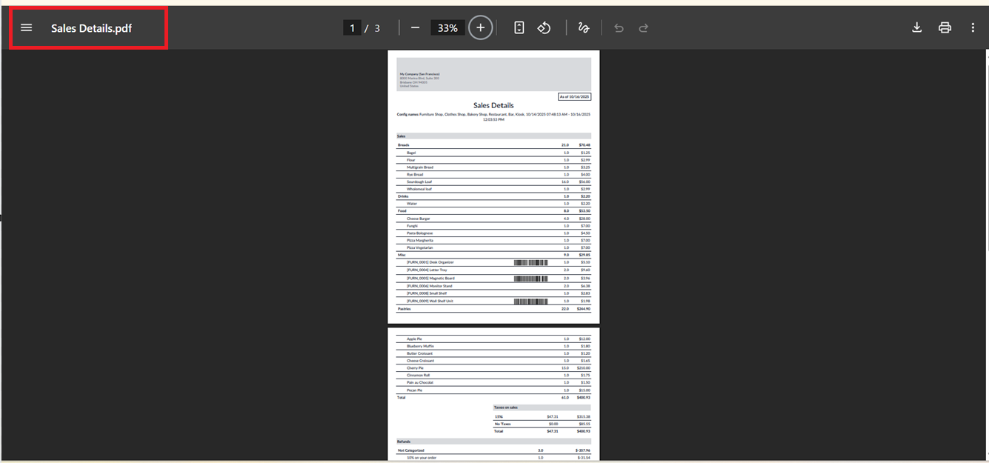Screen dimensions: 989x463
Task: Zoom in using the plus button
Action: [x=480, y=28]
